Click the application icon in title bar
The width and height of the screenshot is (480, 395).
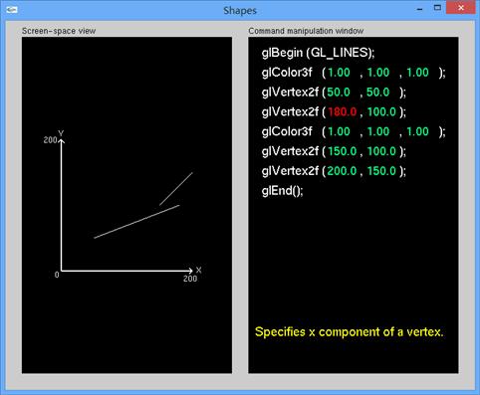(12, 10)
